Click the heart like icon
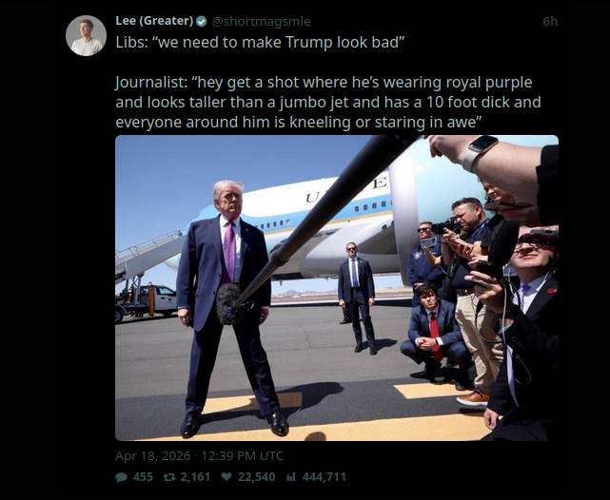Screen dimensions: 610x500 click(226, 476)
